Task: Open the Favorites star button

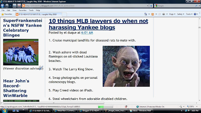Action: (x=7, y=14)
